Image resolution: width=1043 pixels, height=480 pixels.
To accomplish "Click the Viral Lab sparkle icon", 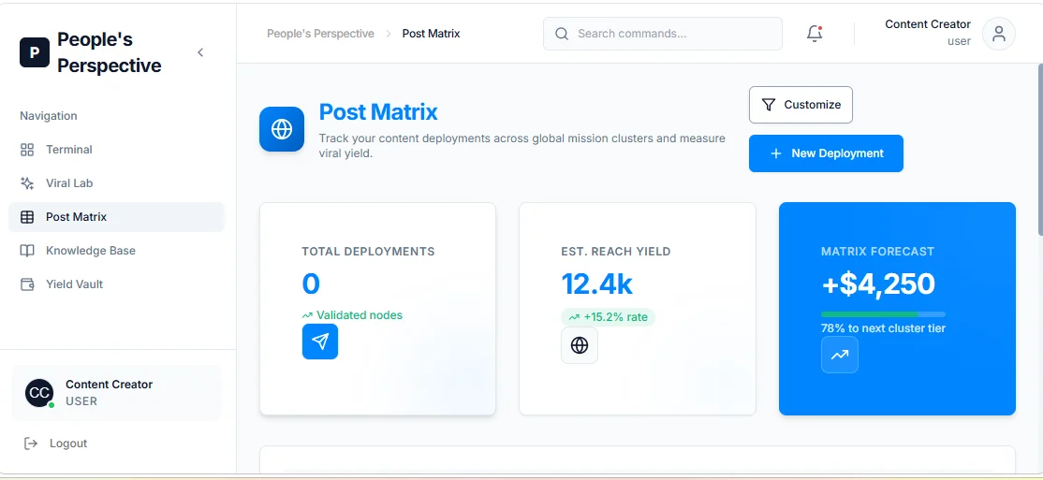I will (27, 182).
